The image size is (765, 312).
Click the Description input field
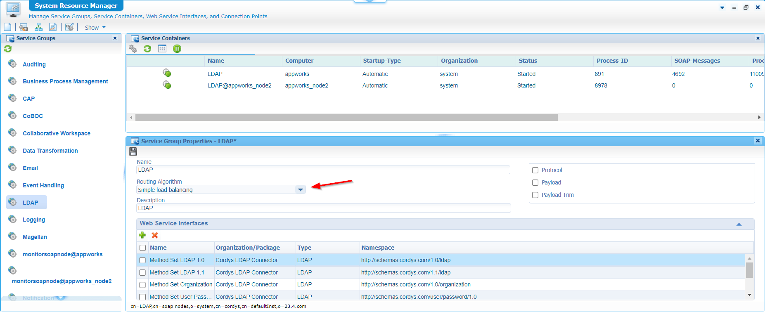tap(323, 208)
